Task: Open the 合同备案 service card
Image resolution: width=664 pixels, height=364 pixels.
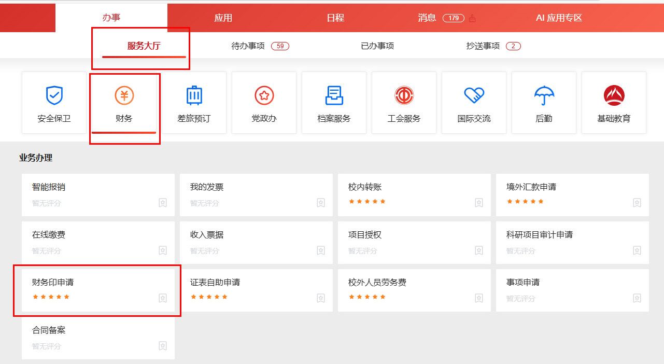Action: (49, 330)
